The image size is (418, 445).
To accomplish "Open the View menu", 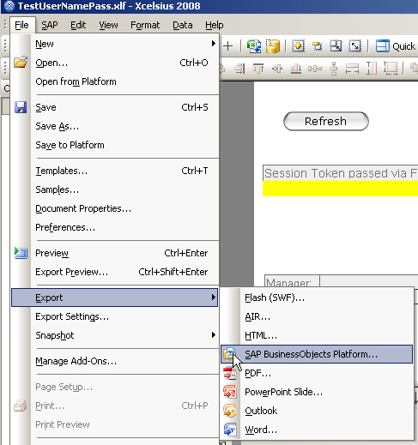I will click(108, 25).
